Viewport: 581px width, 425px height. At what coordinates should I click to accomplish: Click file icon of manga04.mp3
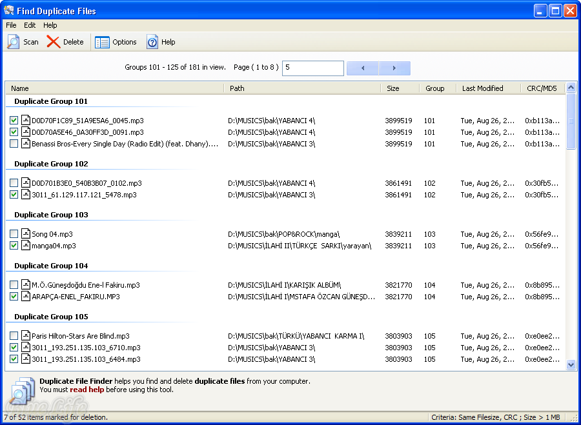coord(26,246)
